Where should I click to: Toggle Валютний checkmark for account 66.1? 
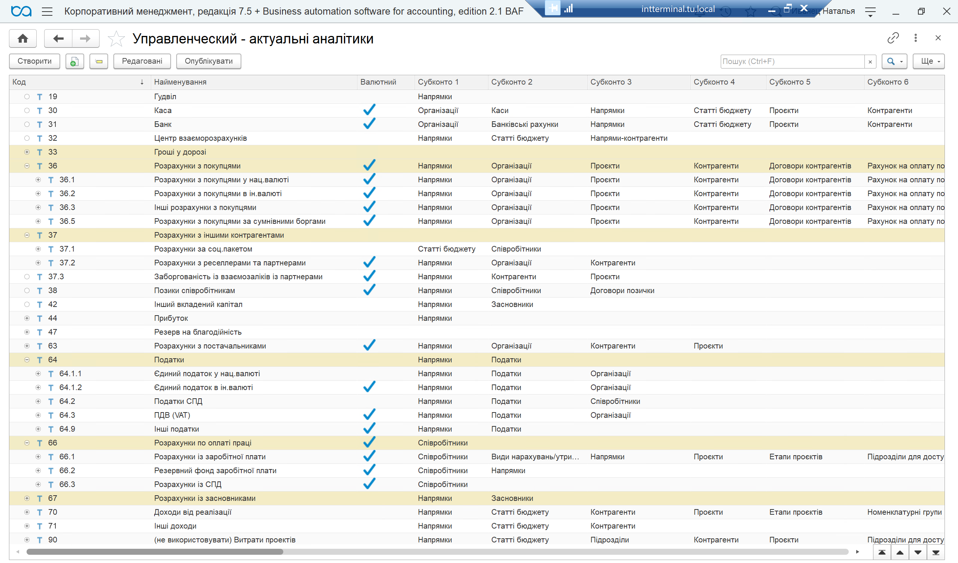pyautogui.click(x=369, y=456)
